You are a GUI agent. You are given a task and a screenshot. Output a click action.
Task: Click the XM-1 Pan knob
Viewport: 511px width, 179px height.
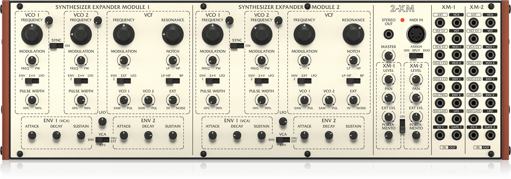click(x=388, y=98)
